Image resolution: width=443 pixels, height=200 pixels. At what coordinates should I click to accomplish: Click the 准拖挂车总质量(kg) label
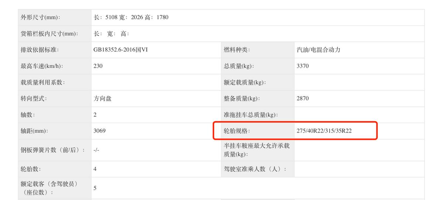250,115
